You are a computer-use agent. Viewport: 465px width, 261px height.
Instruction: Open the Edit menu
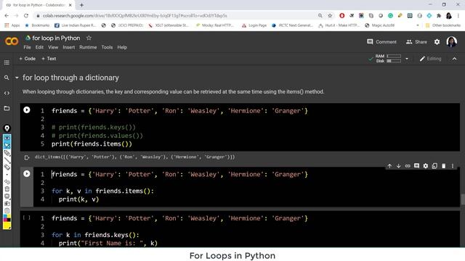(x=39, y=47)
